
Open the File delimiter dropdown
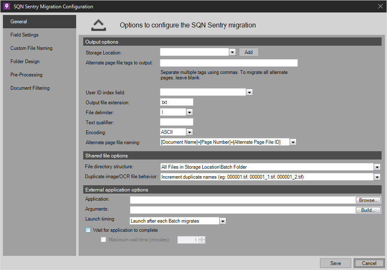click(x=189, y=112)
